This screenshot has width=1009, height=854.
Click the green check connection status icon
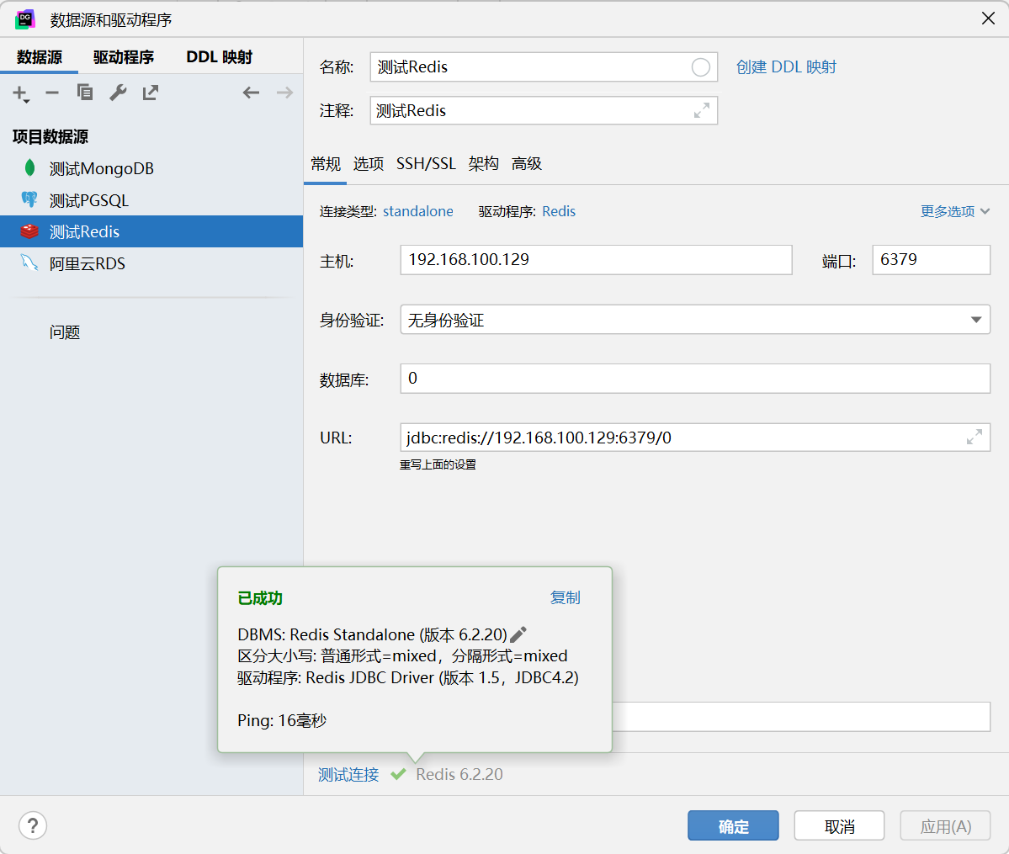click(x=398, y=774)
